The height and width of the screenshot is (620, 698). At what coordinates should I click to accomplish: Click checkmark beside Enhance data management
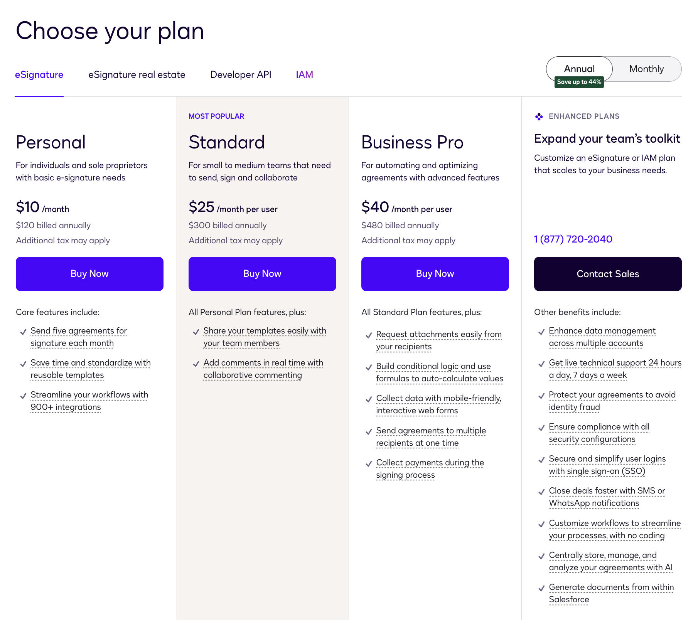[541, 332]
